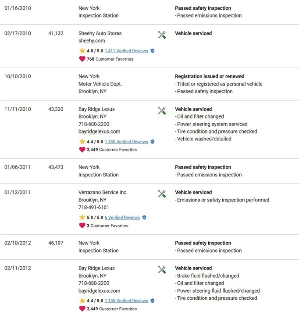Open the 6 Verified Reviews link
The image size is (299, 316).
[122, 217]
